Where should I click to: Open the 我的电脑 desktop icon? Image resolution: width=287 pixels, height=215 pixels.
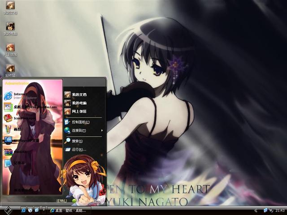point(10,29)
